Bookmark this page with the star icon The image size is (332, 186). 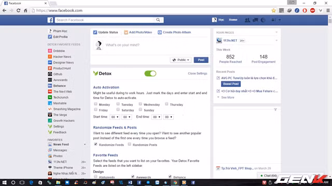click(273, 10)
